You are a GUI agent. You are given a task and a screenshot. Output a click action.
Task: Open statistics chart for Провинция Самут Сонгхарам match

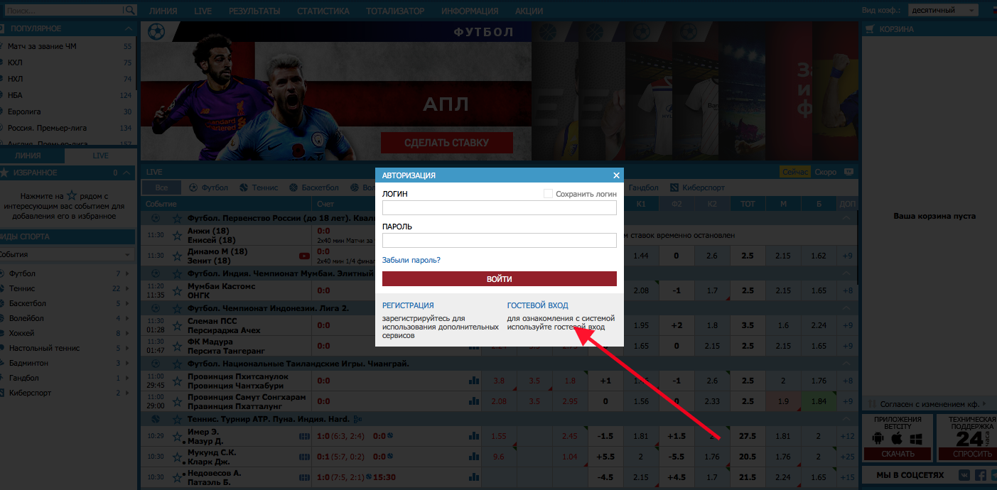(x=473, y=401)
